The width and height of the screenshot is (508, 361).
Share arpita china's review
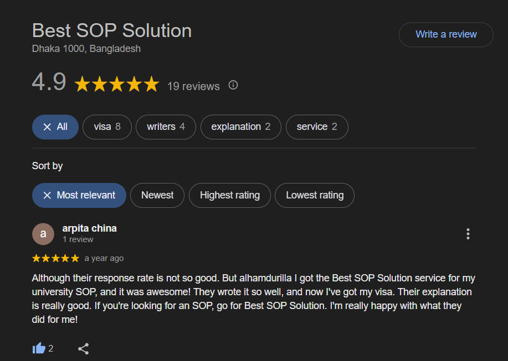coord(84,348)
